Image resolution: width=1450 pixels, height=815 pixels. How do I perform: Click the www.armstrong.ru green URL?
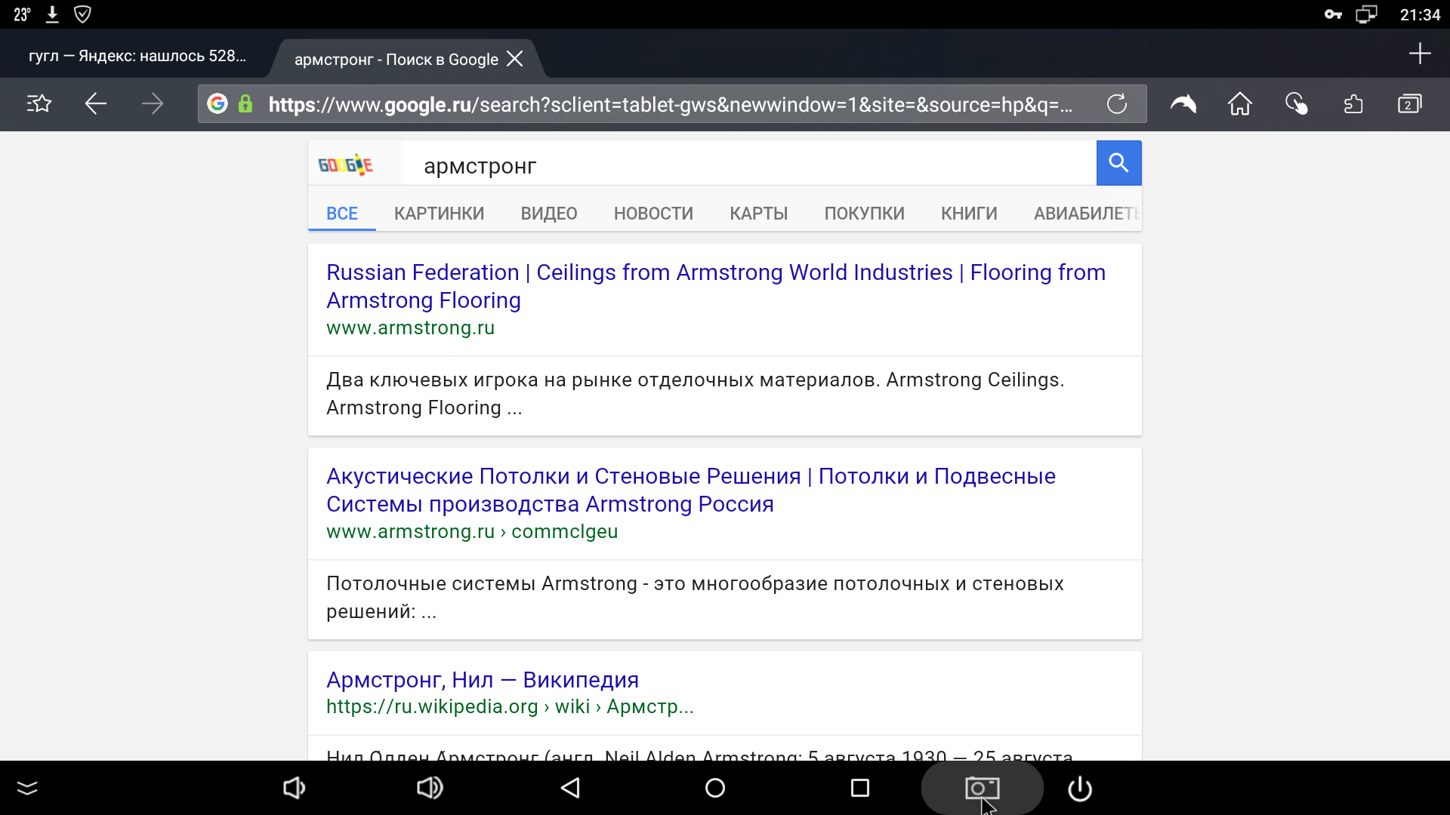(x=411, y=328)
